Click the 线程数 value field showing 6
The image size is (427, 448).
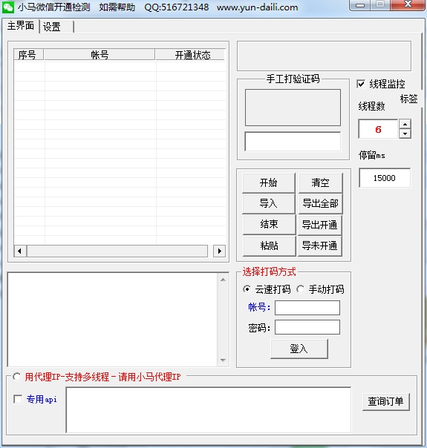tap(378, 129)
